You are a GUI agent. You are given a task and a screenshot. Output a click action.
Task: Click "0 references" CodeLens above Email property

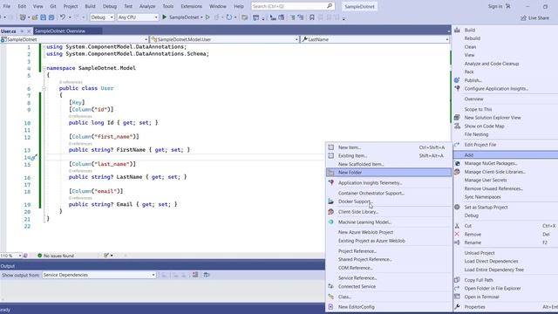[x=80, y=198]
